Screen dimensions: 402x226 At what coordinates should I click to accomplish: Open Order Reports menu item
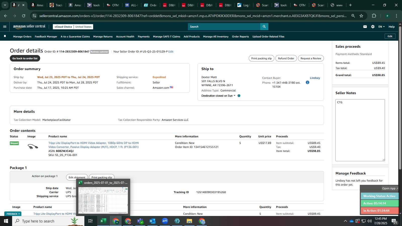pos(240,37)
